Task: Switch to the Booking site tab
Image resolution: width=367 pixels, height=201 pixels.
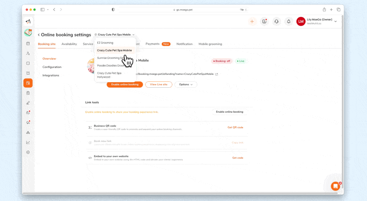Action: coord(47,44)
